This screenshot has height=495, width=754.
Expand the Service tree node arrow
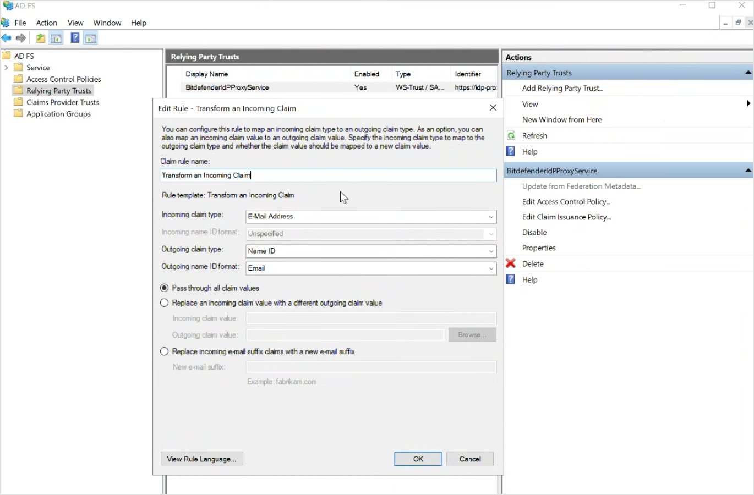coord(6,68)
